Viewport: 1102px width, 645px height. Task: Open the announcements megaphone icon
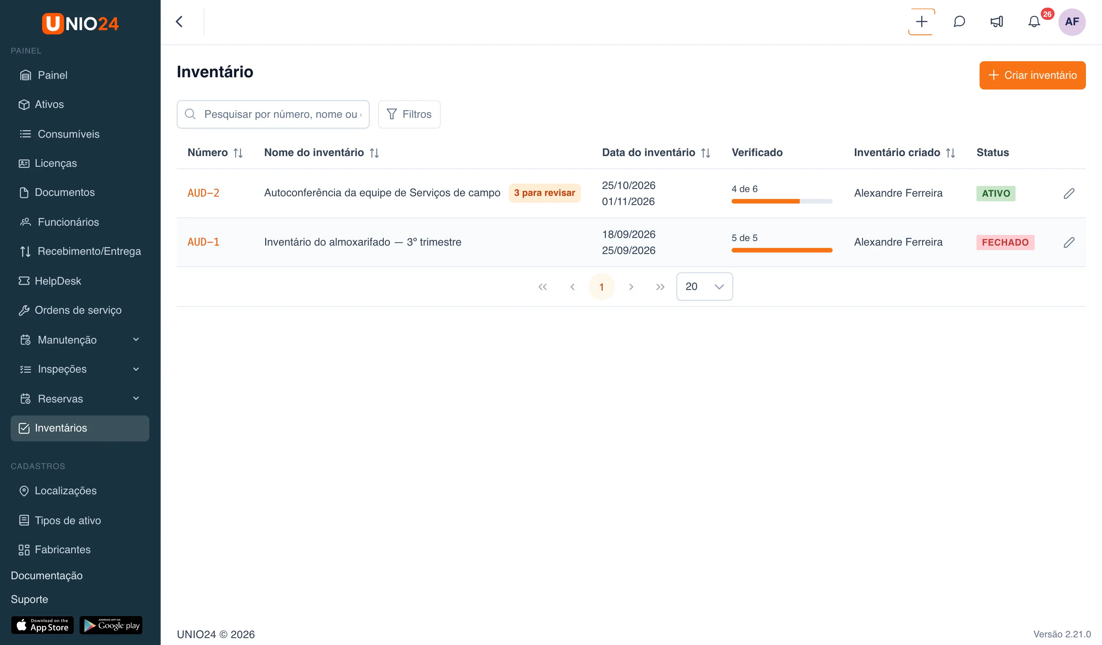click(x=997, y=22)
